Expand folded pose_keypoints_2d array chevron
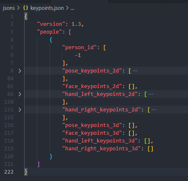Image resolution: width=188 pixels, height=181 pixels. click(x=20, y=71)
